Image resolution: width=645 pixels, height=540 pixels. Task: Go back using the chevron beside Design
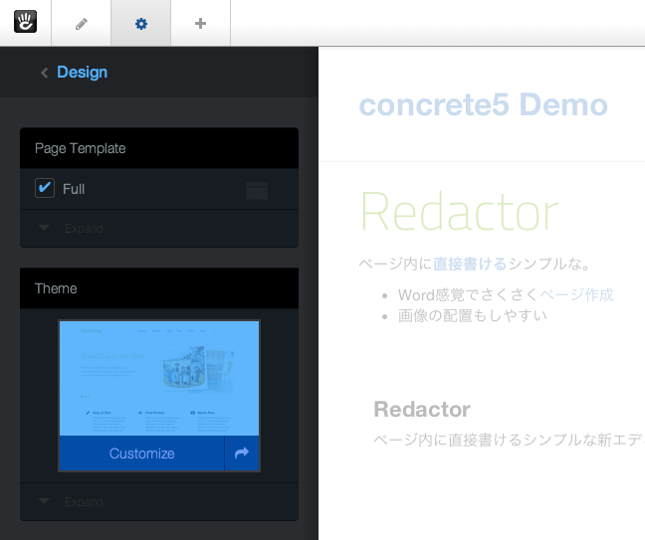tap(44, 73)
